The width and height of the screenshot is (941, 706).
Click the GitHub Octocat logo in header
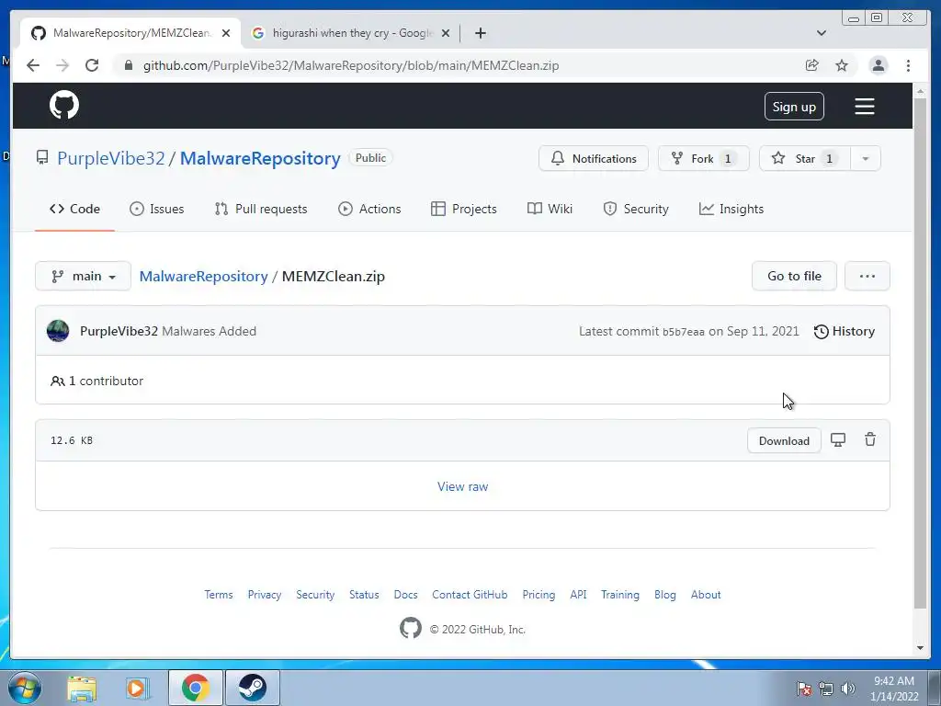tap(64, 105)
